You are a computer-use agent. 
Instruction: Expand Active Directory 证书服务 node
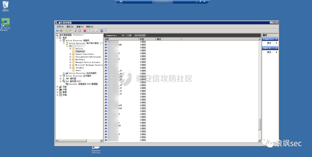tap(60, 76)
